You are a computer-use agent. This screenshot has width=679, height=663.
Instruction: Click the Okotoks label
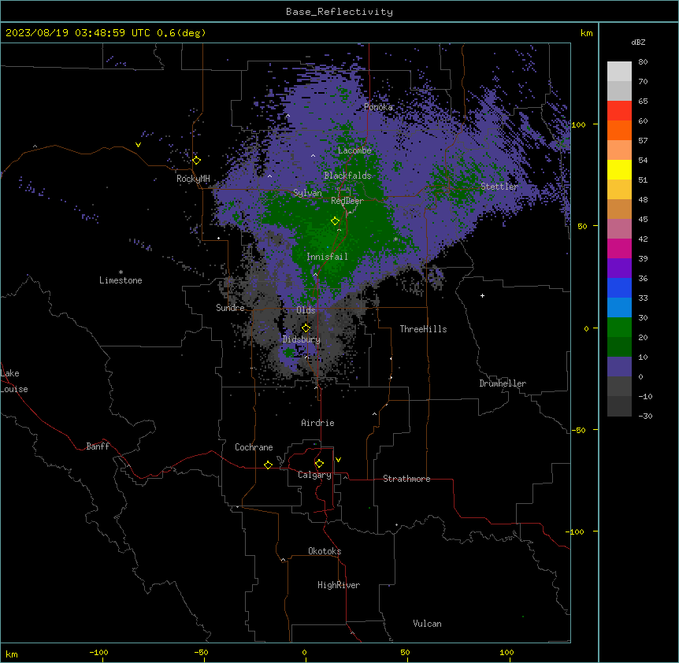point(325,551)
